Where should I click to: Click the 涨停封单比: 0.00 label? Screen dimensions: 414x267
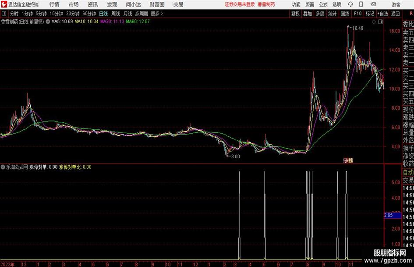pos(75,167)
